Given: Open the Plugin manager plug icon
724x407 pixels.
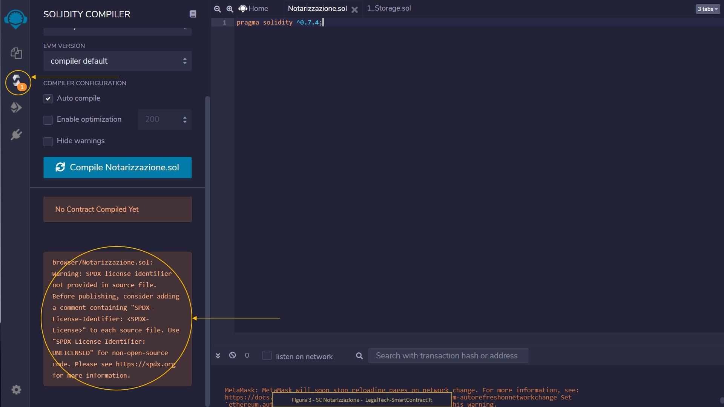Looking at the screenshot, I should (x=16, y=135).
